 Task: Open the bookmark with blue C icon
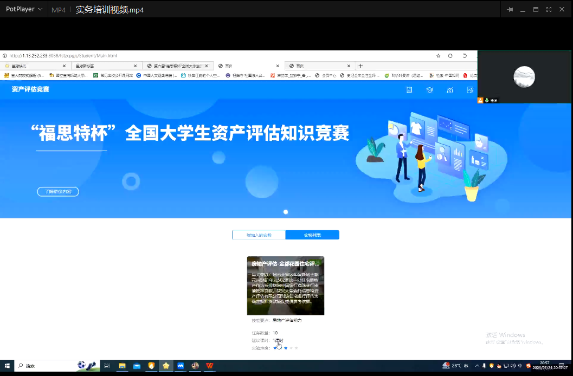pos(157,75)
